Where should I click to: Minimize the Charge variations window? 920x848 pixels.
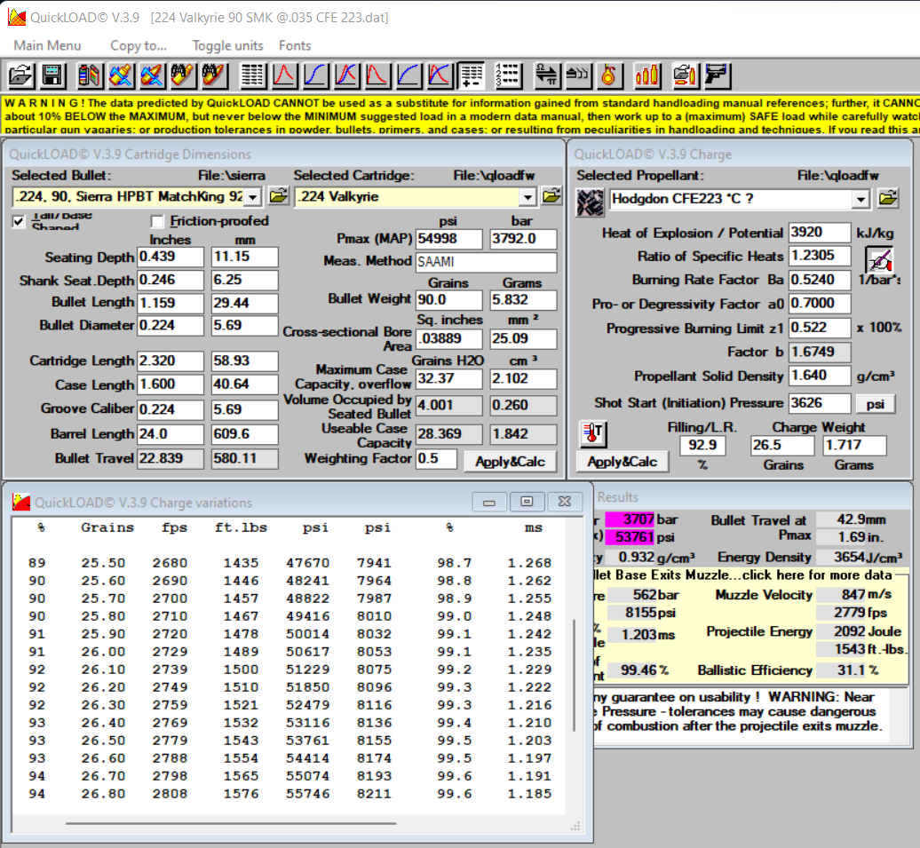488,502
